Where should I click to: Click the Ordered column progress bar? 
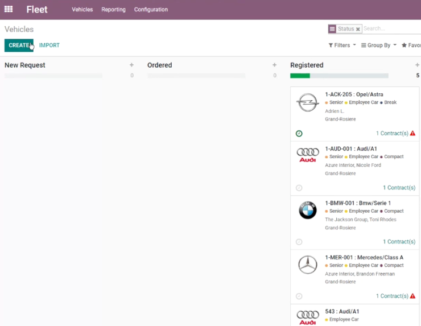[196, 76]
